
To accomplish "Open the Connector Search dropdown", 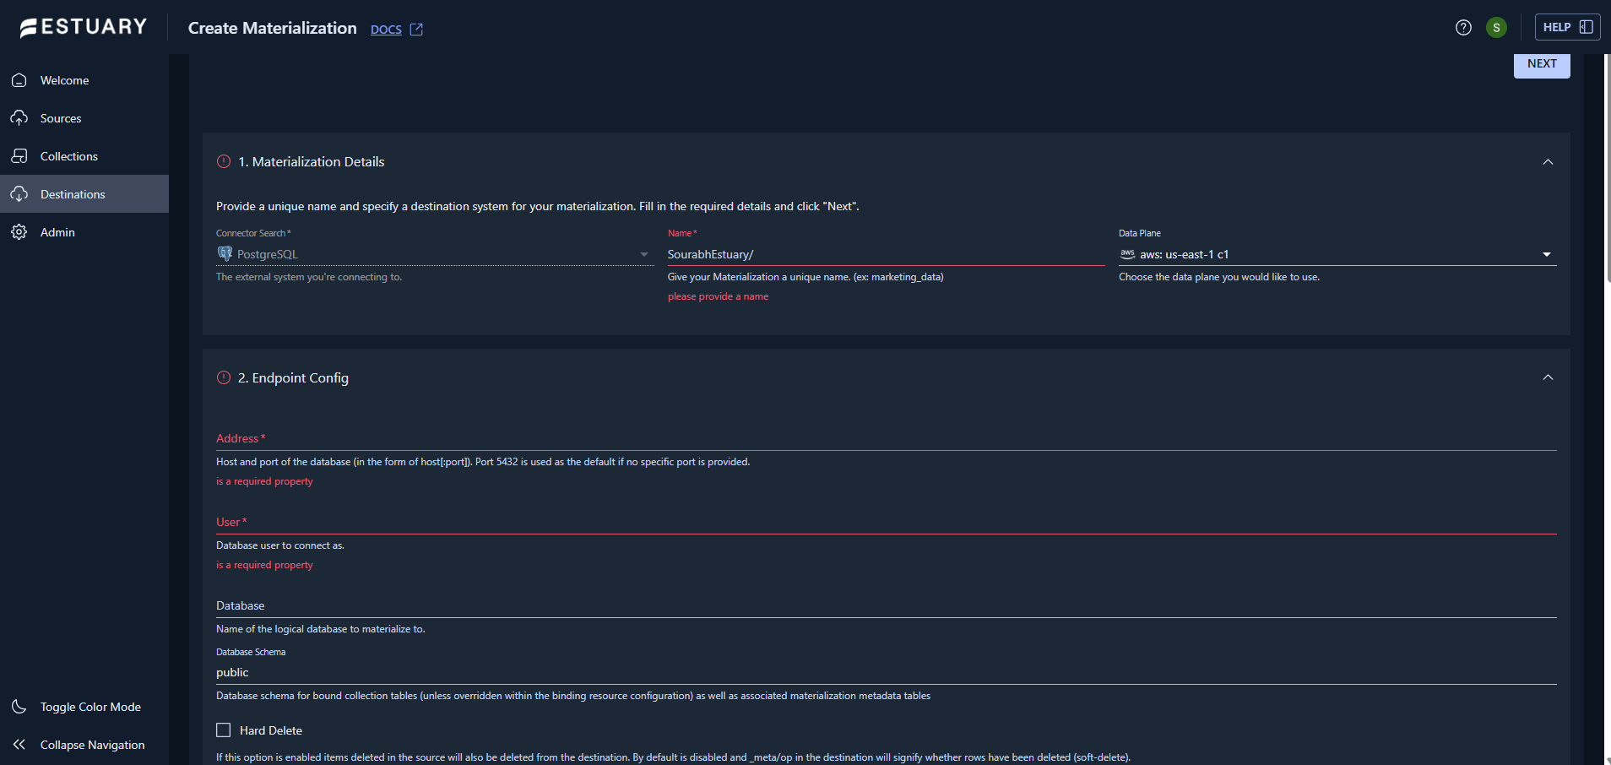I will (644, 254).
